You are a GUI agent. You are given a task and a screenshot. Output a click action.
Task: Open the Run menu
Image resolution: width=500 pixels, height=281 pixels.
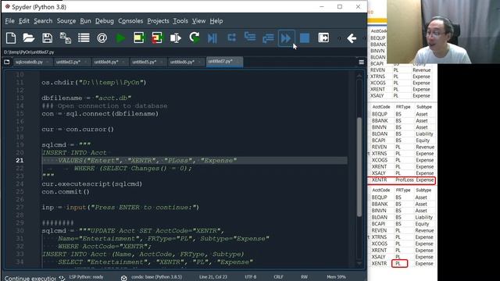[85, 21]
